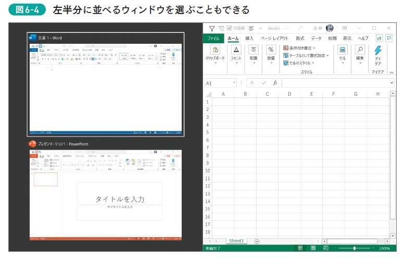Click the 編集 magnifier icon

pyautogui.click(x=360, y=50)
